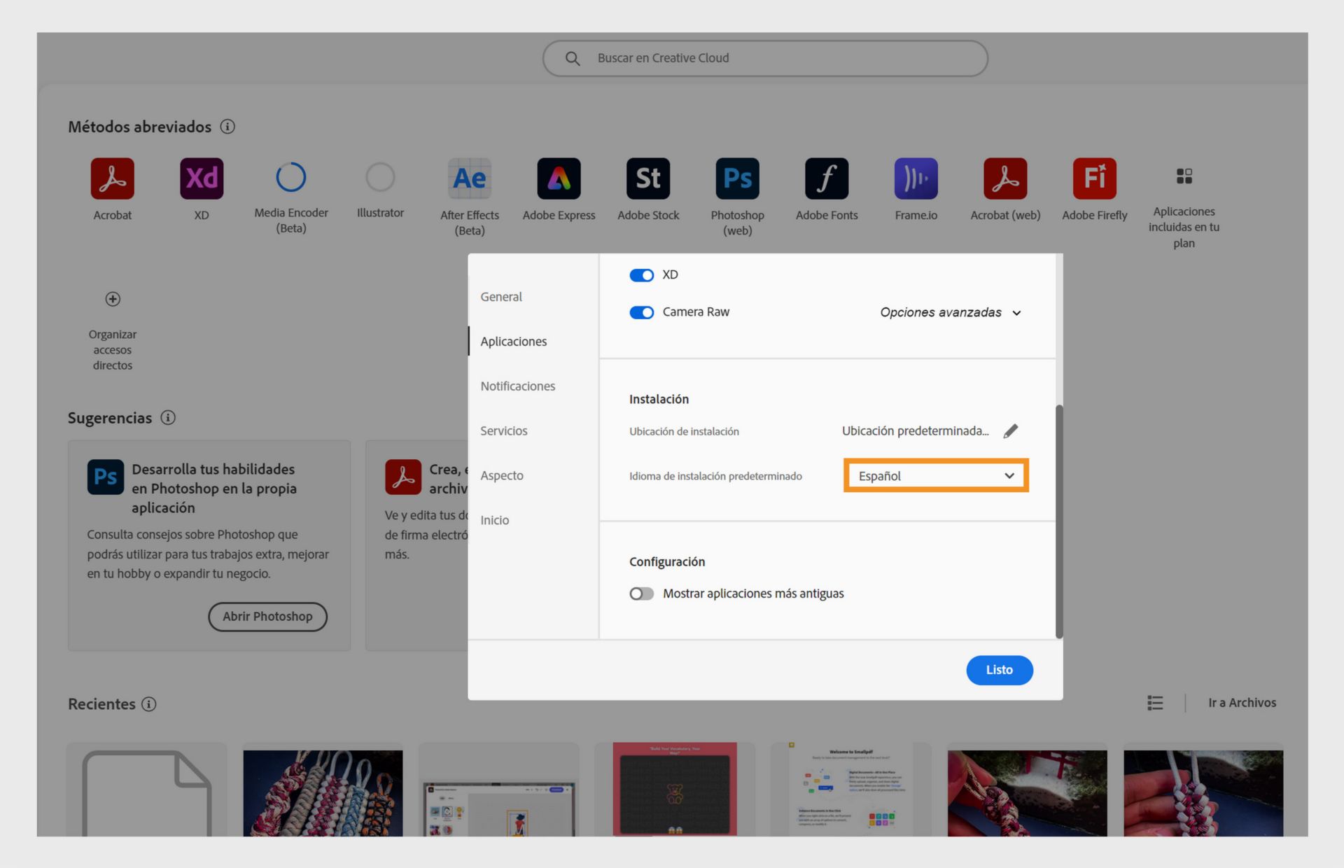
Task: Click the Adobe Fonts icon
Action: coord(826,178)
